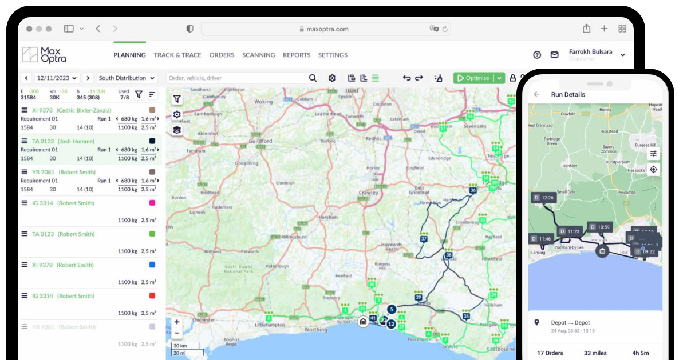Click the D 11:46 stop on phone map
The image size is (687, 360).
click(540, 238)
